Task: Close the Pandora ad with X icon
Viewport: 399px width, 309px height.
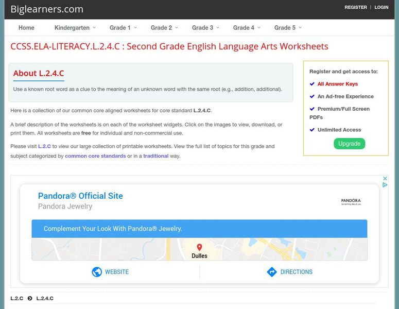Action: point(385,178)
